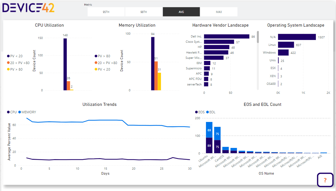Select the Ubuntu EOL segment in EOS chart
Viewport: 336px width, 191px height.
tap(209, 130)
